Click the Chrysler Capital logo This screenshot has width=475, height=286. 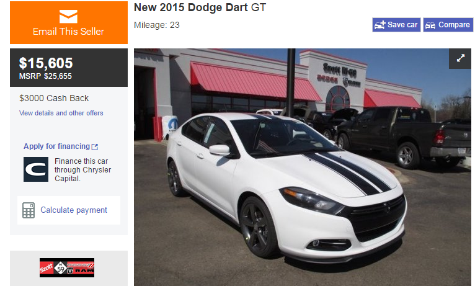36,169
